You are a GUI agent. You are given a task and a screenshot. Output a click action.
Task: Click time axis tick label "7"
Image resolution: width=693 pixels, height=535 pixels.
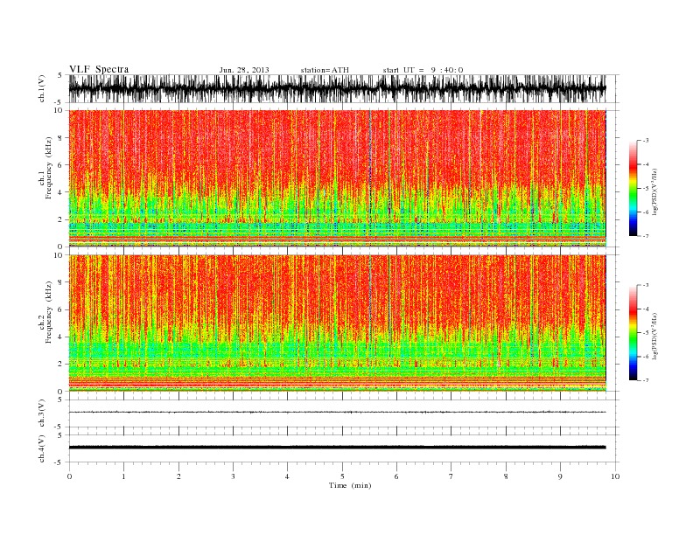tap(451, 476)
